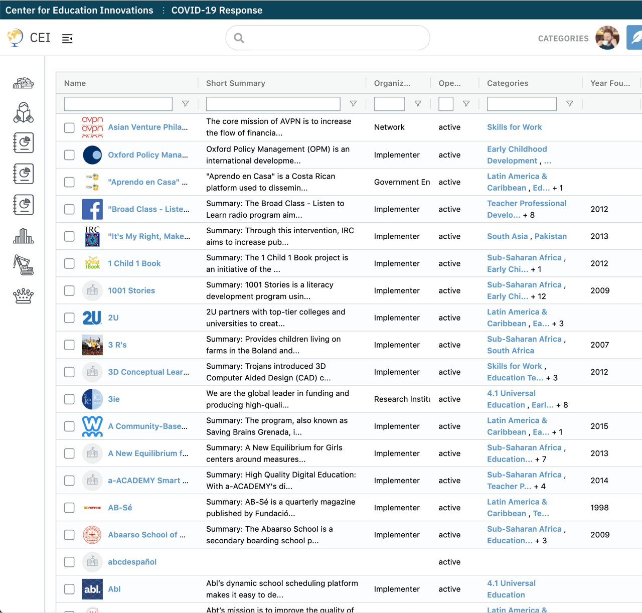Open the COVID-19 Response page
This screenshot has width=642, height=613.
pyautogui.click(x=217, y=10)
